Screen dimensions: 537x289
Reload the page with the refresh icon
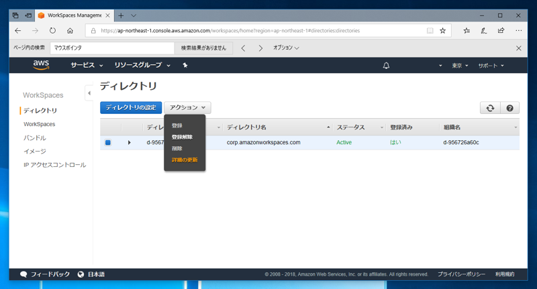click(52, 30)
